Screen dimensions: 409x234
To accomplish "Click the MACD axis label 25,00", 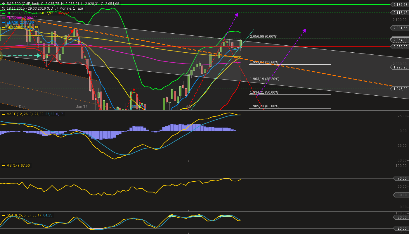I will coord(402,116).
